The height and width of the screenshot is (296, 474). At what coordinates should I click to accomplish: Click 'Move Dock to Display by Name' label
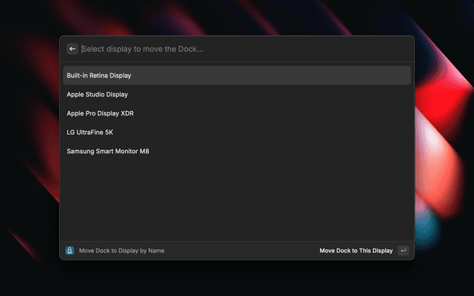point(121,251)
